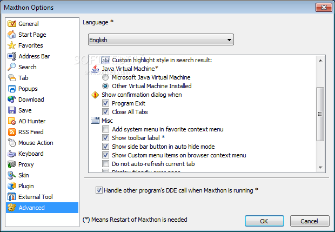Click the confirmation dialog warning icon
This screenshot has height=232, width=335.
(x=95, y=95)
